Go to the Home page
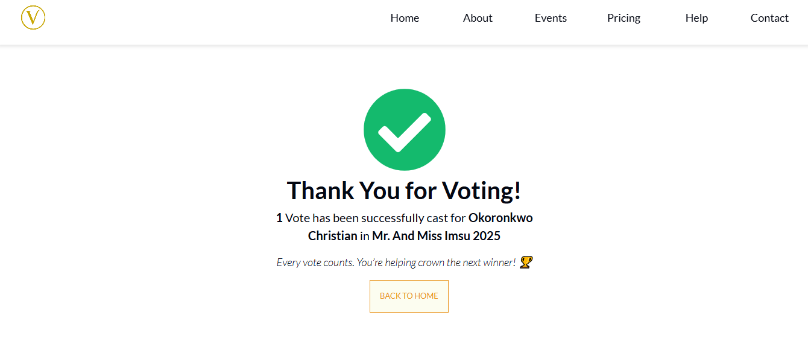This screenshot has width=808, height=344. pos(405,18)
